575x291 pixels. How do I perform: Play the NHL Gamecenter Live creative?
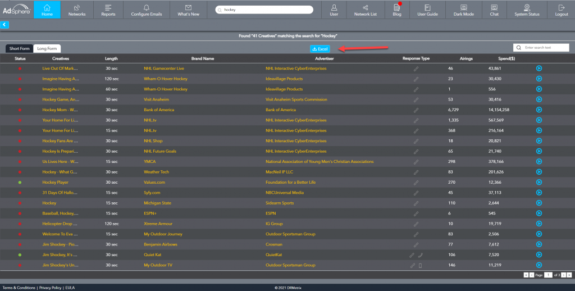(x=539, y=68)
